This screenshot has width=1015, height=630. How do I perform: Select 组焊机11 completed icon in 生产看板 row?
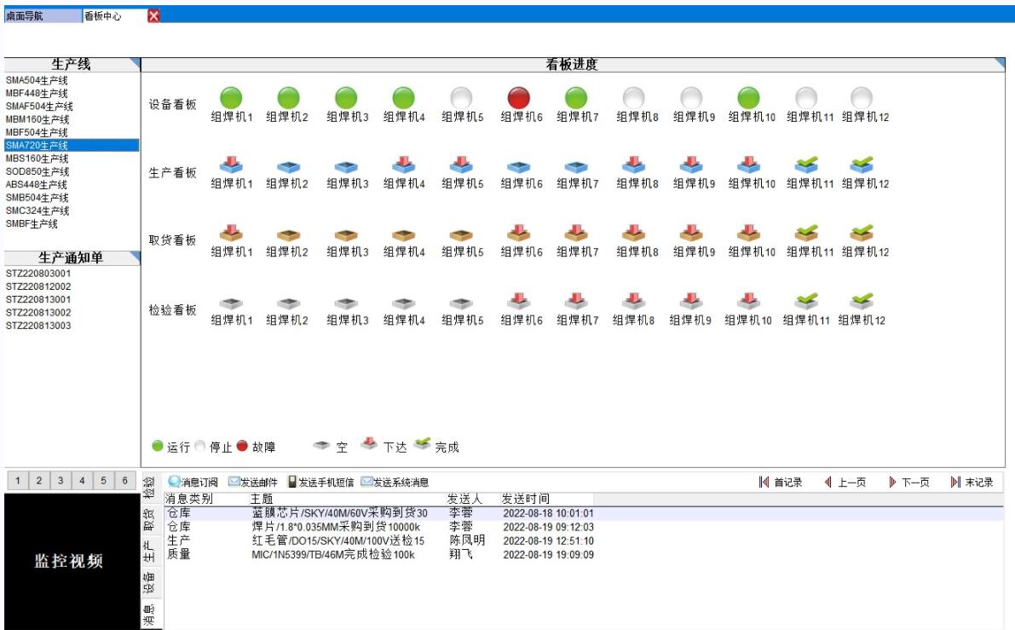[806, 165]
